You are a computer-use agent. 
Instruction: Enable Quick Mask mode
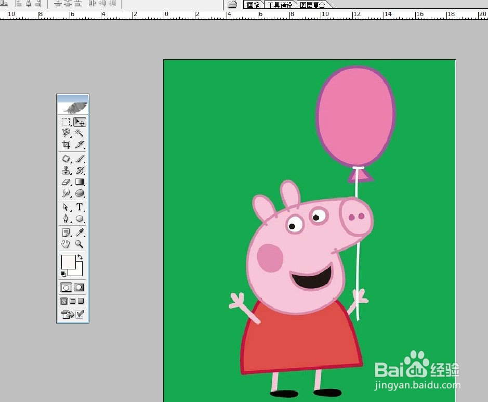tap(79, 288)
